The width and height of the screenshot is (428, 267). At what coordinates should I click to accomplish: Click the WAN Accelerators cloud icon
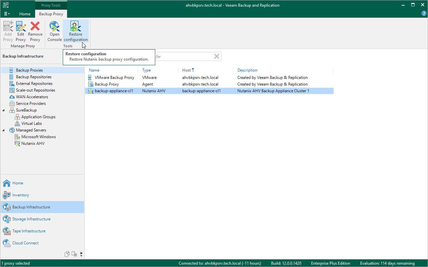(12, 97)
